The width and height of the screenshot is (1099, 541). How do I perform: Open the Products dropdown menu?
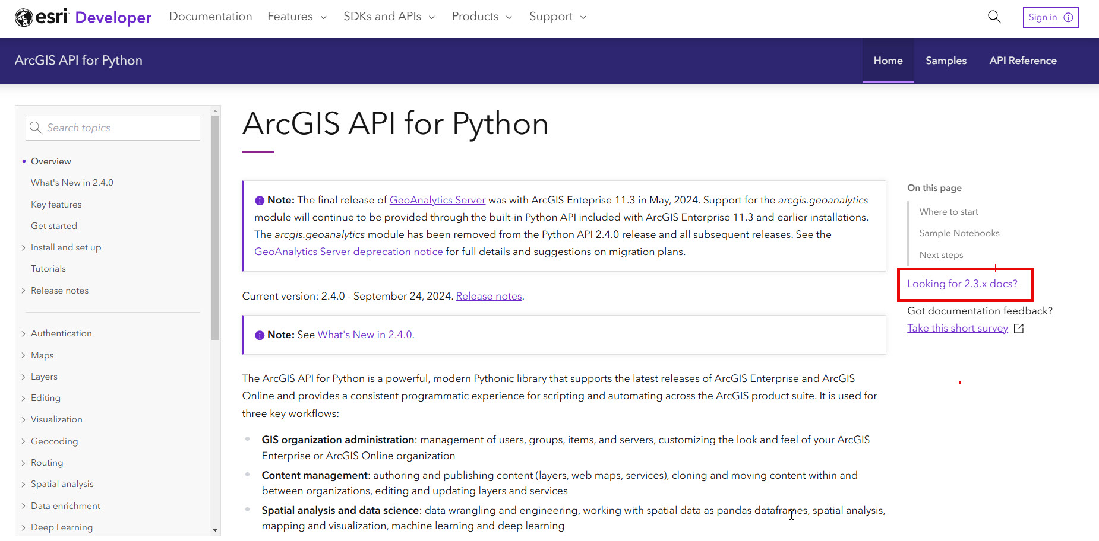tap(482, 17)
